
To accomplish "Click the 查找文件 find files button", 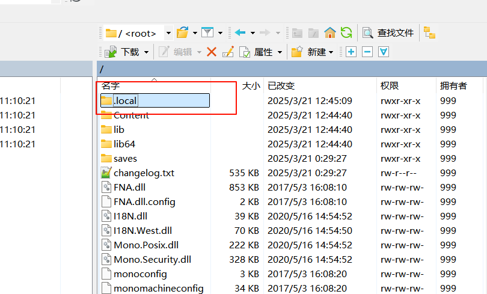I will [x=388, y=32].
